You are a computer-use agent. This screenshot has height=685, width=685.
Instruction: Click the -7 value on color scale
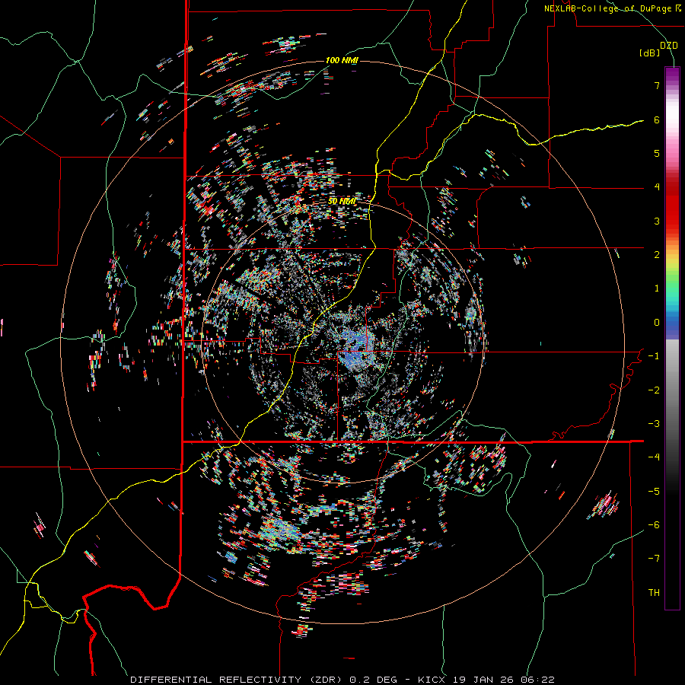pyautogui.click(x=654, y=559)
